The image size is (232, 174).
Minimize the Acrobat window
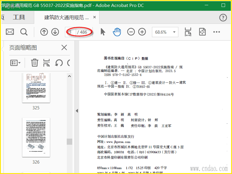206,5
